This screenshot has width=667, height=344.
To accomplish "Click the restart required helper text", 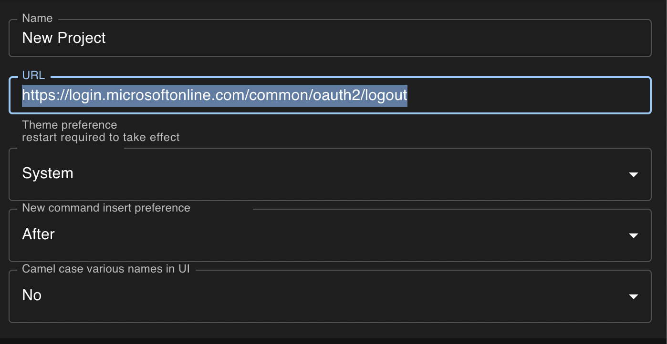I will click(x=101, y=137).
